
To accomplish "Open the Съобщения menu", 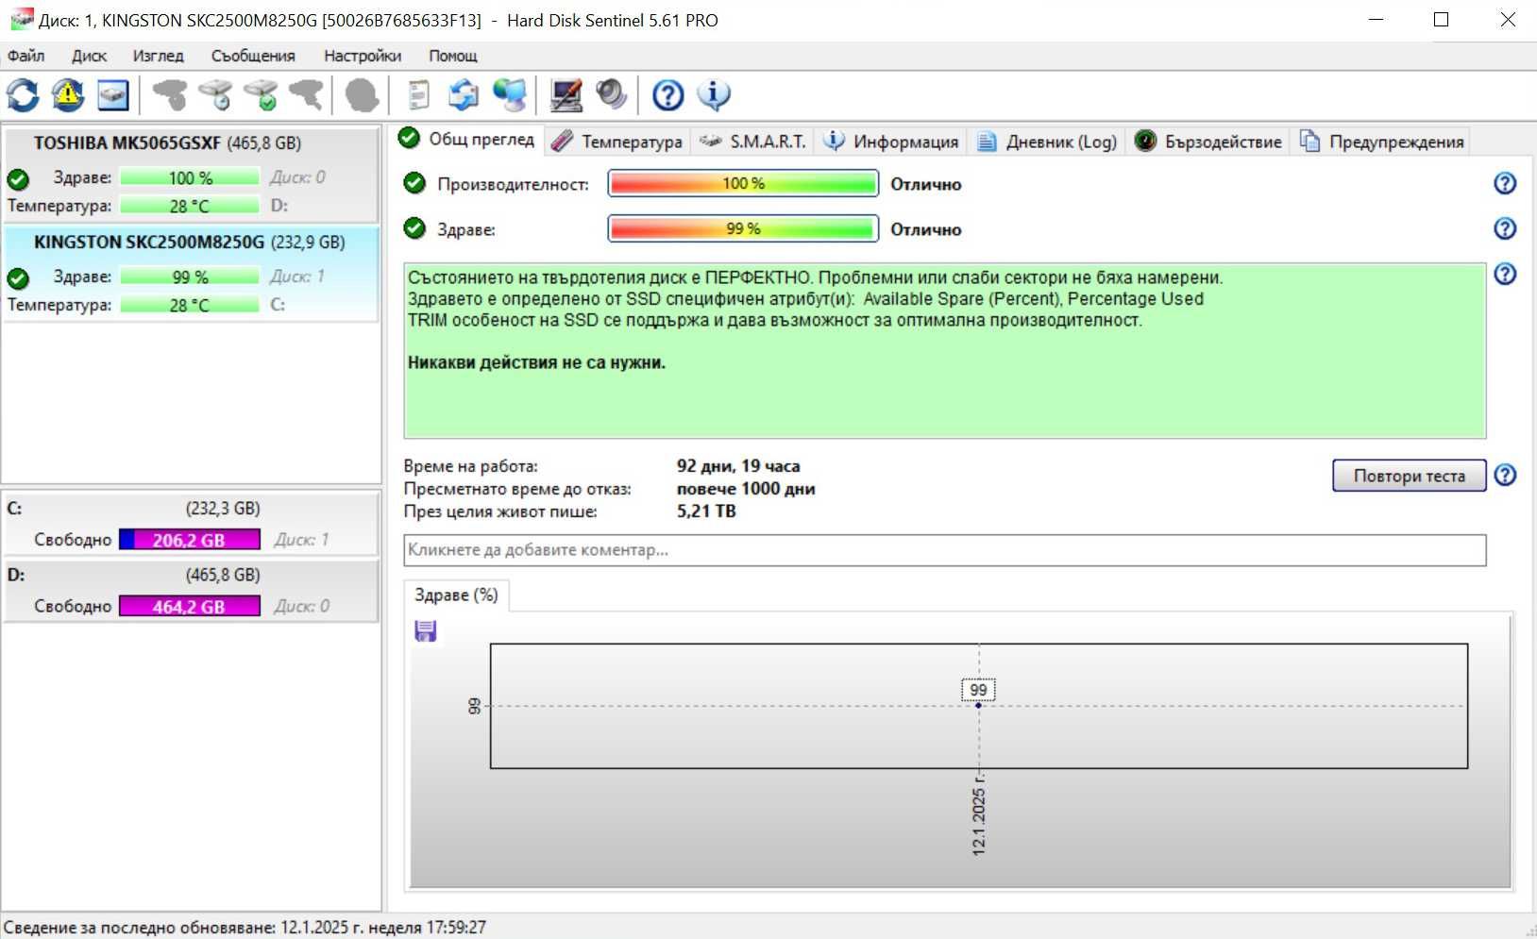I will click(253, 56).
